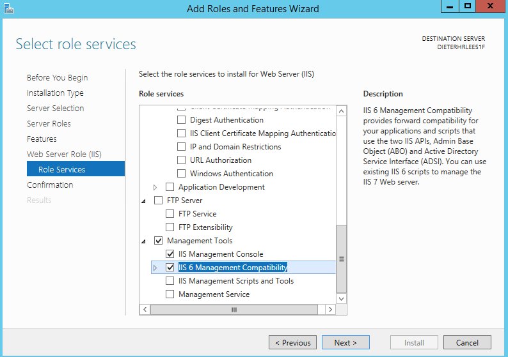This screenshot has width=508, height=357.
Task: Select IP and Domain Restrictions label
Action: (235, 147)
